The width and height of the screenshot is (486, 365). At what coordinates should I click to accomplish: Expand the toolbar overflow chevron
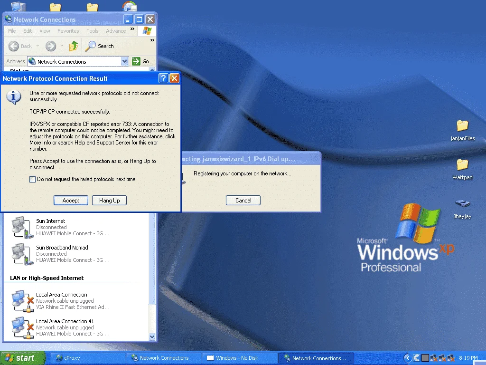152,40
